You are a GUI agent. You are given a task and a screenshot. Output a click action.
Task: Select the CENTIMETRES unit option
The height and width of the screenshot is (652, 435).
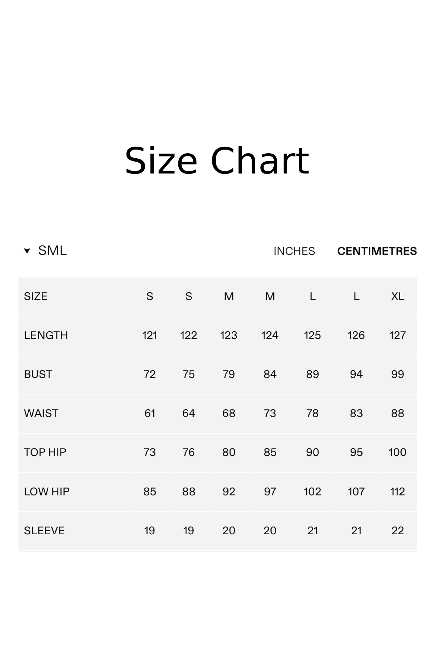377,251
